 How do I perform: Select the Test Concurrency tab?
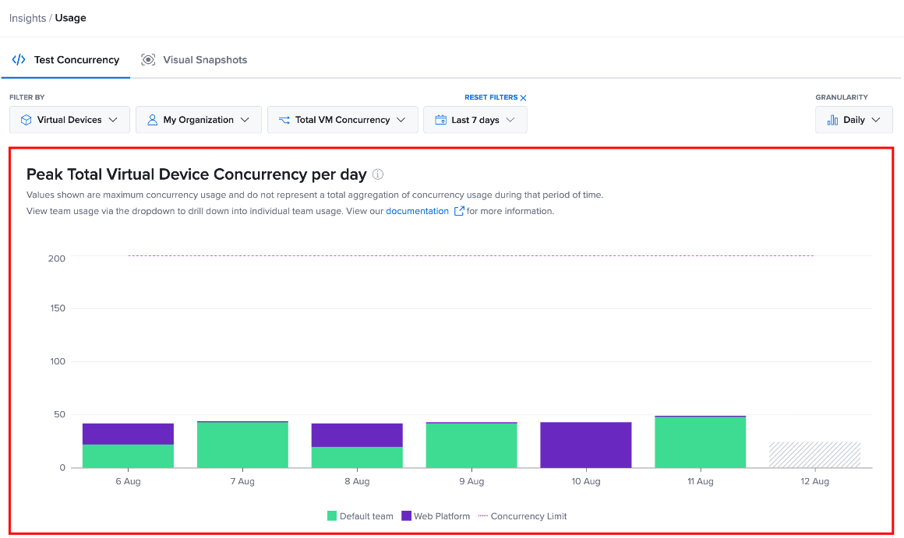65,59
